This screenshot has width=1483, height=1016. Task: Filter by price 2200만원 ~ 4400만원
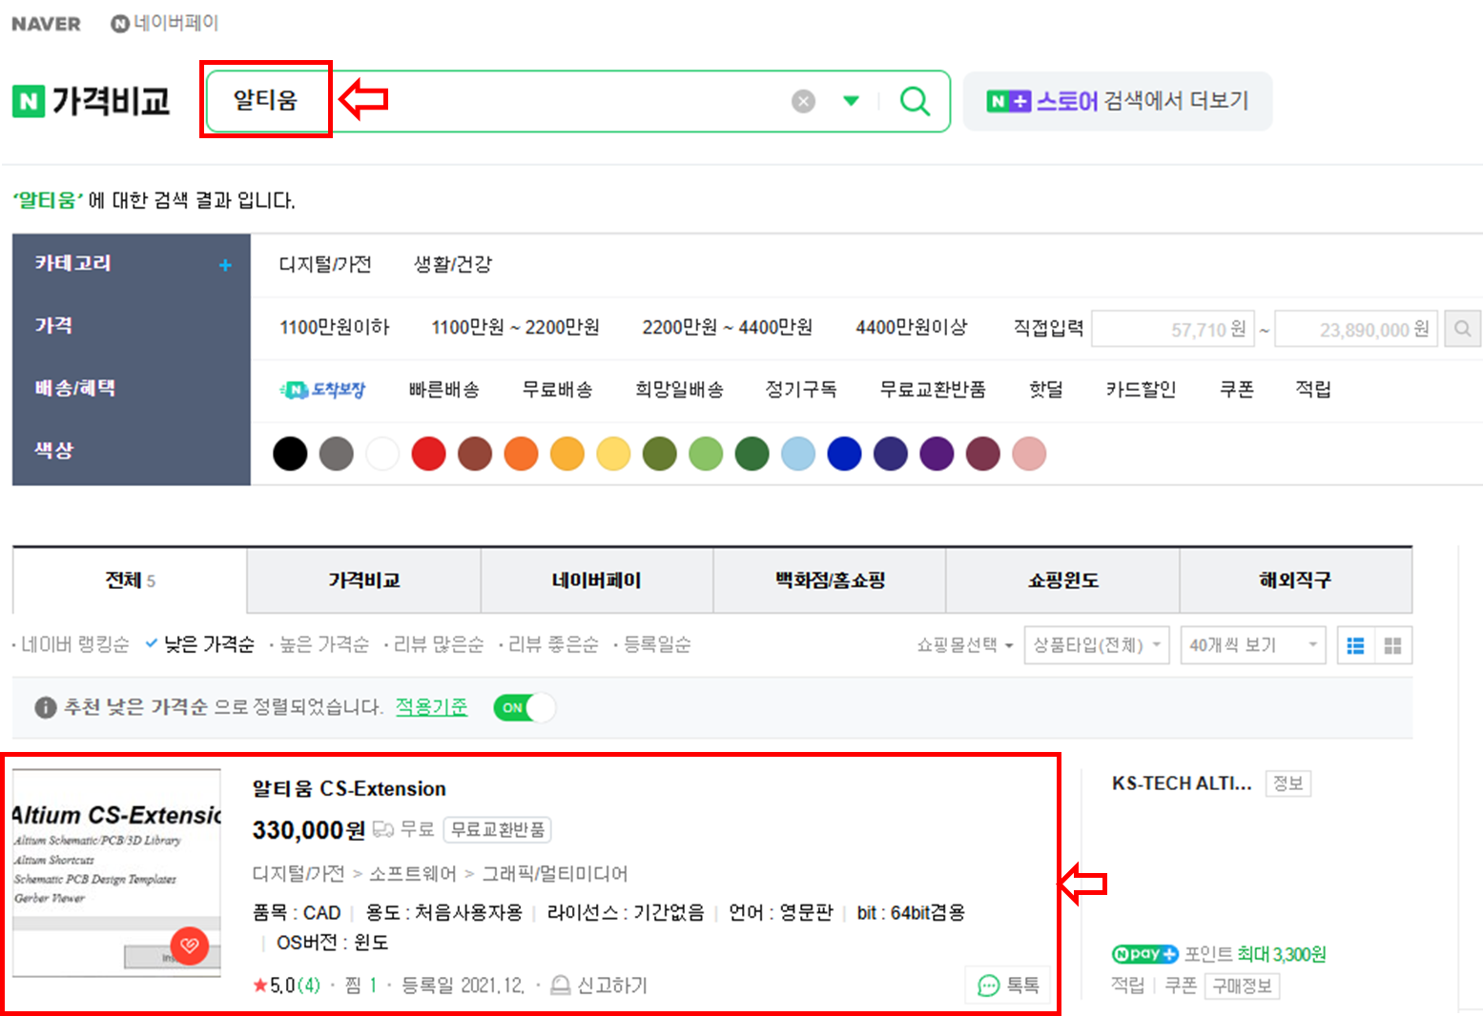727,327
